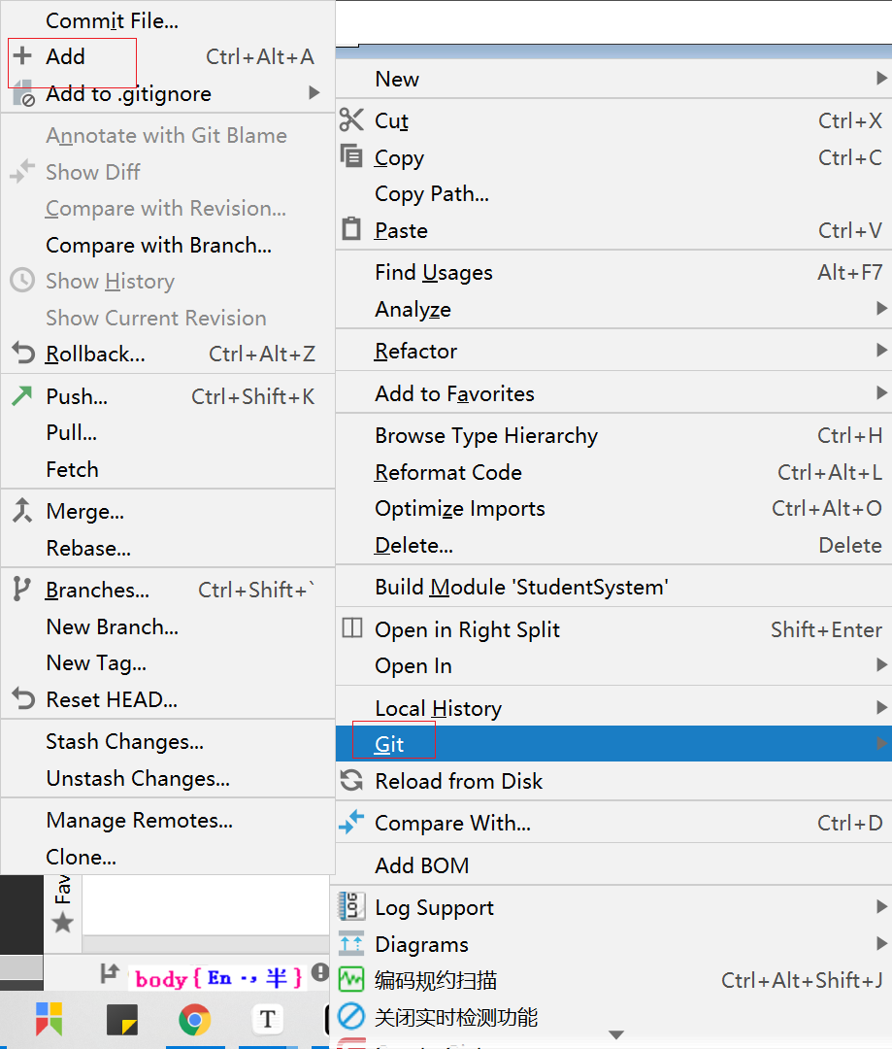The height and width of the screenshot is (1049, 892).
Task: Expand the Refactor submenu arrow
Action: pyautogui.click(x=881, y=351)
